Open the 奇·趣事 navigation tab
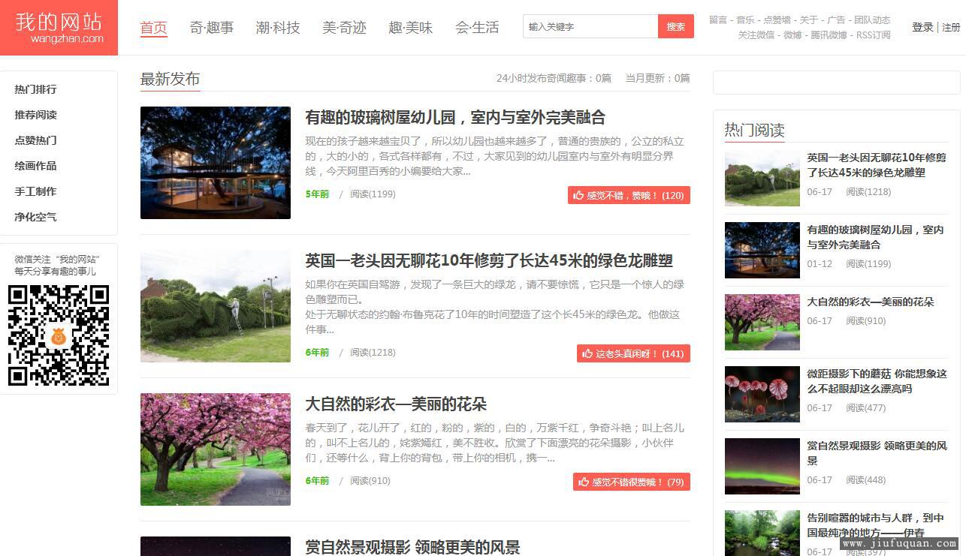The width and height of the screenshot is (966, 556). 212,28
